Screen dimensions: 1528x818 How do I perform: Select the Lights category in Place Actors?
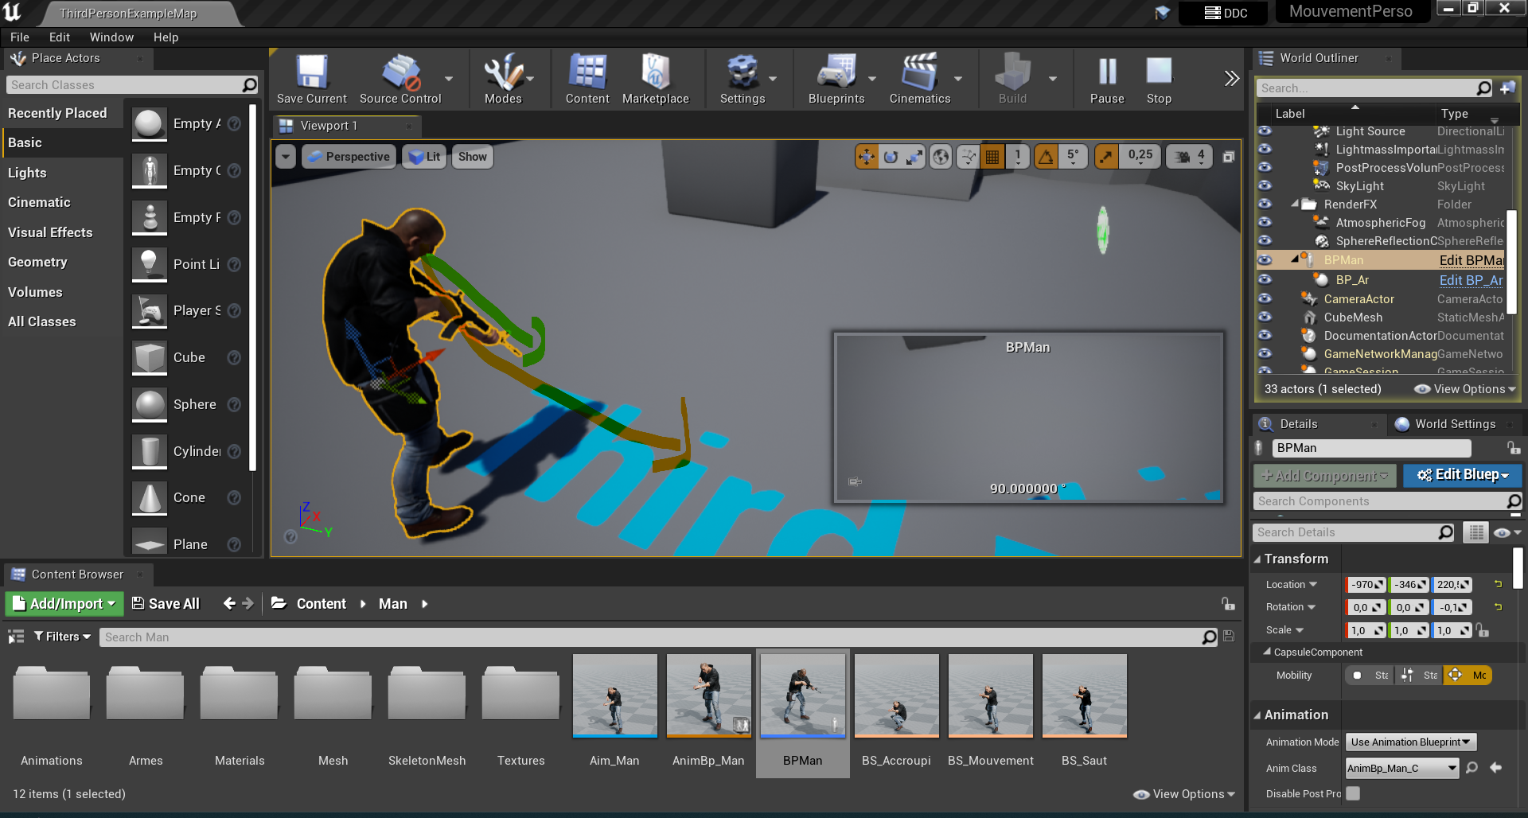(x=27, y=173)
